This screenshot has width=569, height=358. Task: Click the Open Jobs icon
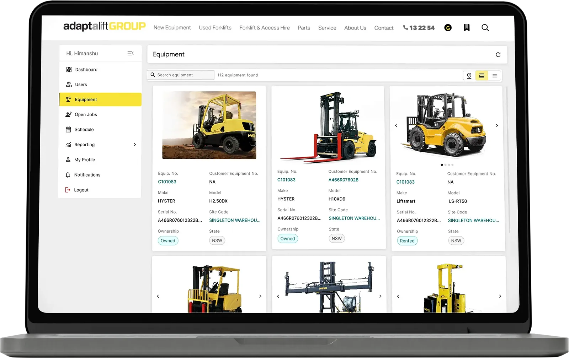[x=69, y=114]
